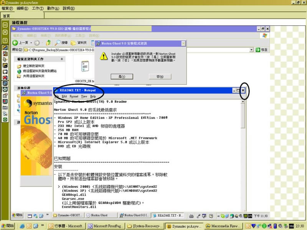Expand the local quick launch chevron

[x=42, y=225]
